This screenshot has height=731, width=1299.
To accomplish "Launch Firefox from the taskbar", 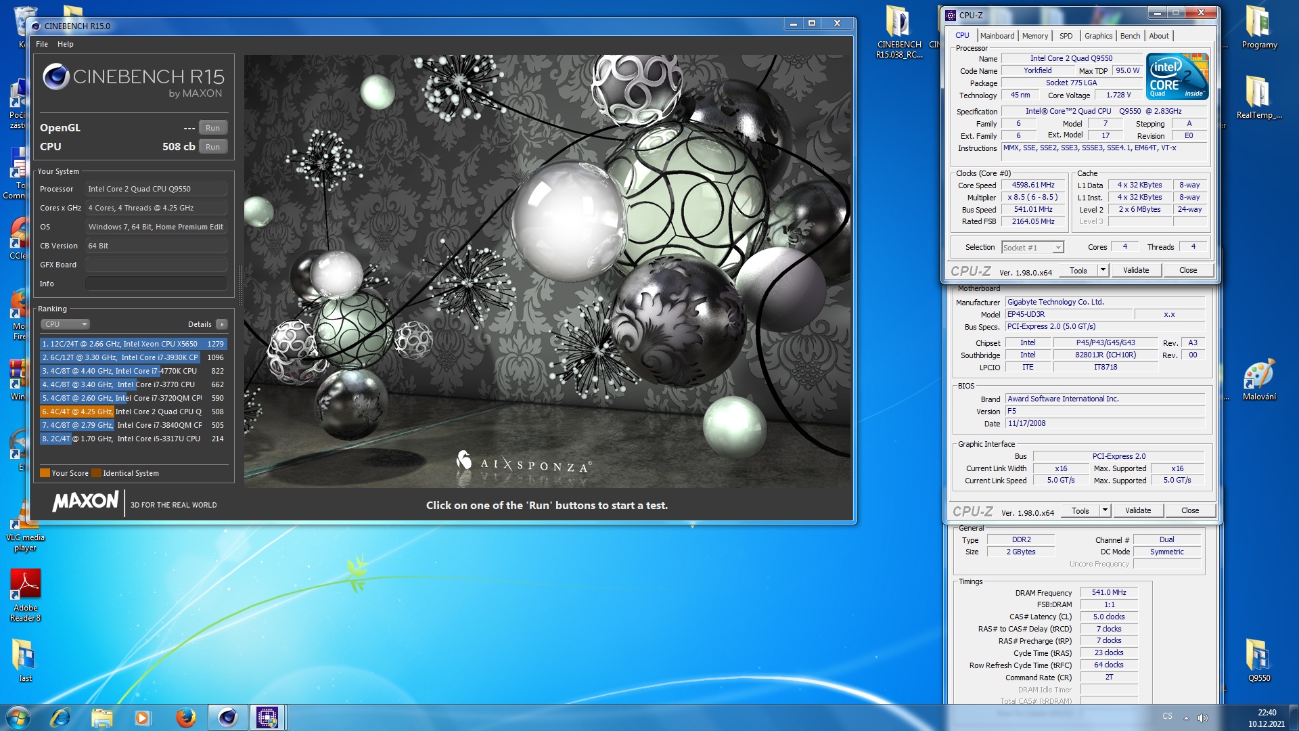I will tap(185, 717).
